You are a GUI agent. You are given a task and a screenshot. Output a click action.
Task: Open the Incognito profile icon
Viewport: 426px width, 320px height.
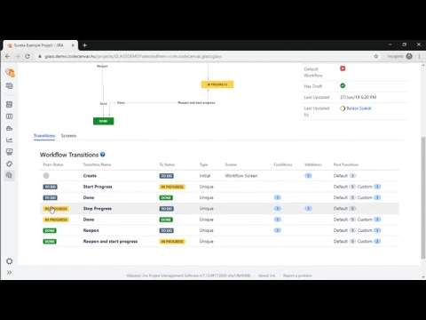click(x=409, y=56)
